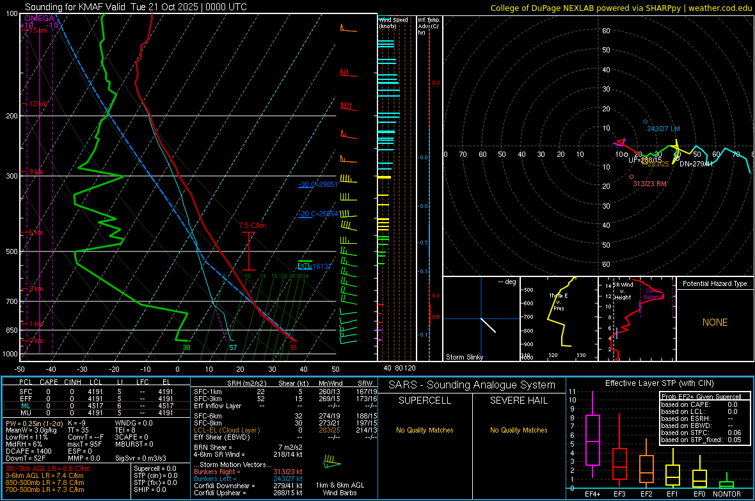755x501 pixels.
Task: Select the 'Storm Slinky' panel label
Action: [464, 357]
